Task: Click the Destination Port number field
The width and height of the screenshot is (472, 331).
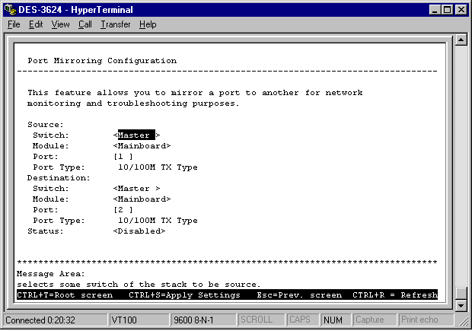Action: [123, 210]
